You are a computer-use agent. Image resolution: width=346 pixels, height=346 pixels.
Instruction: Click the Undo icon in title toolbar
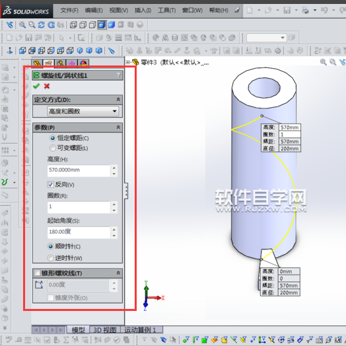coord(324,10)
